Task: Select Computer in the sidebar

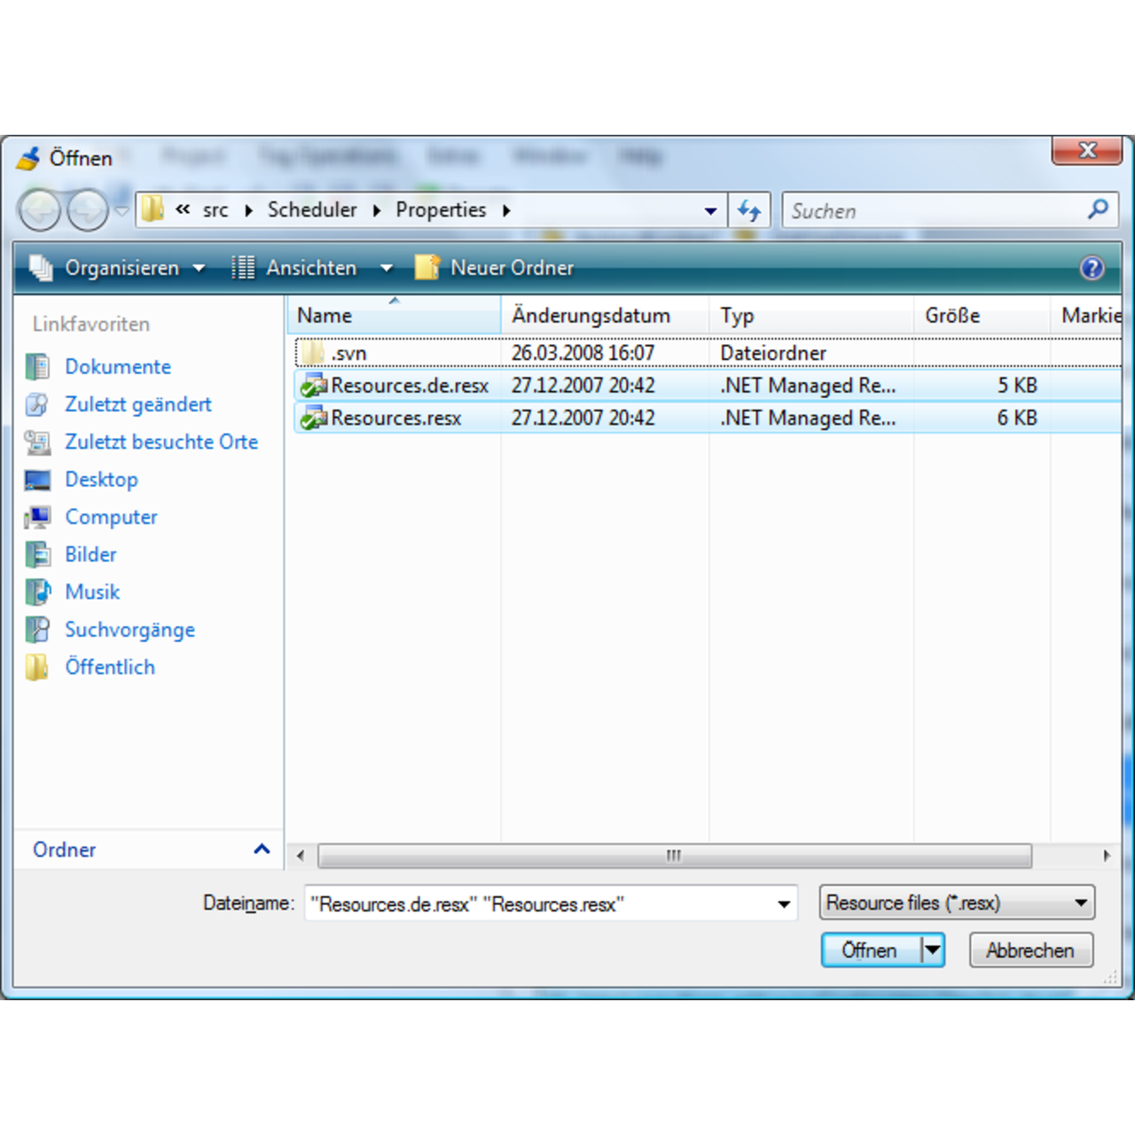Action: [111, 517]
